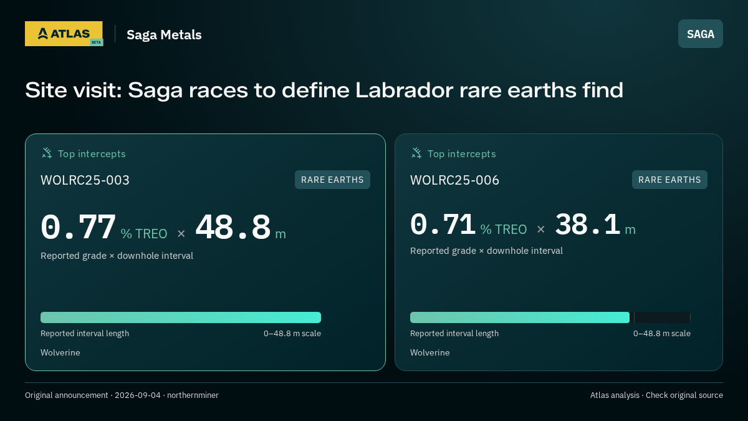This screenshot has height=421, width=748.
Task: Click drill icon on WOLRC25-006 card
Action: click(x=416, y=153)
